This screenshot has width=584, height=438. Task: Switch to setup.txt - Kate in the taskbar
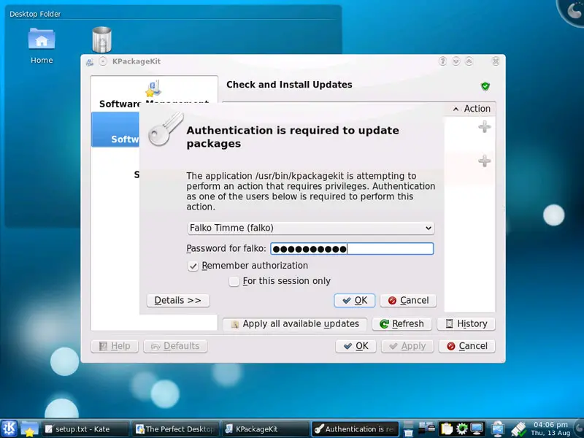point(85,429)
